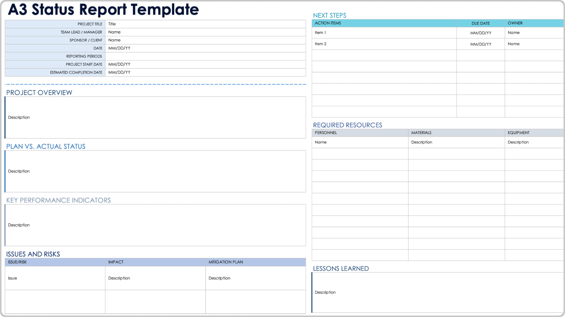This screenshot has height=317, width=565.
Task: Click the Description cell under EQUIPMENT
Action: pyautogui.click(x=534, y=142)
